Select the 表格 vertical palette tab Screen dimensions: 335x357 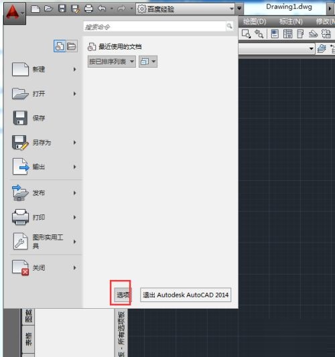click(x=28, y=339)
